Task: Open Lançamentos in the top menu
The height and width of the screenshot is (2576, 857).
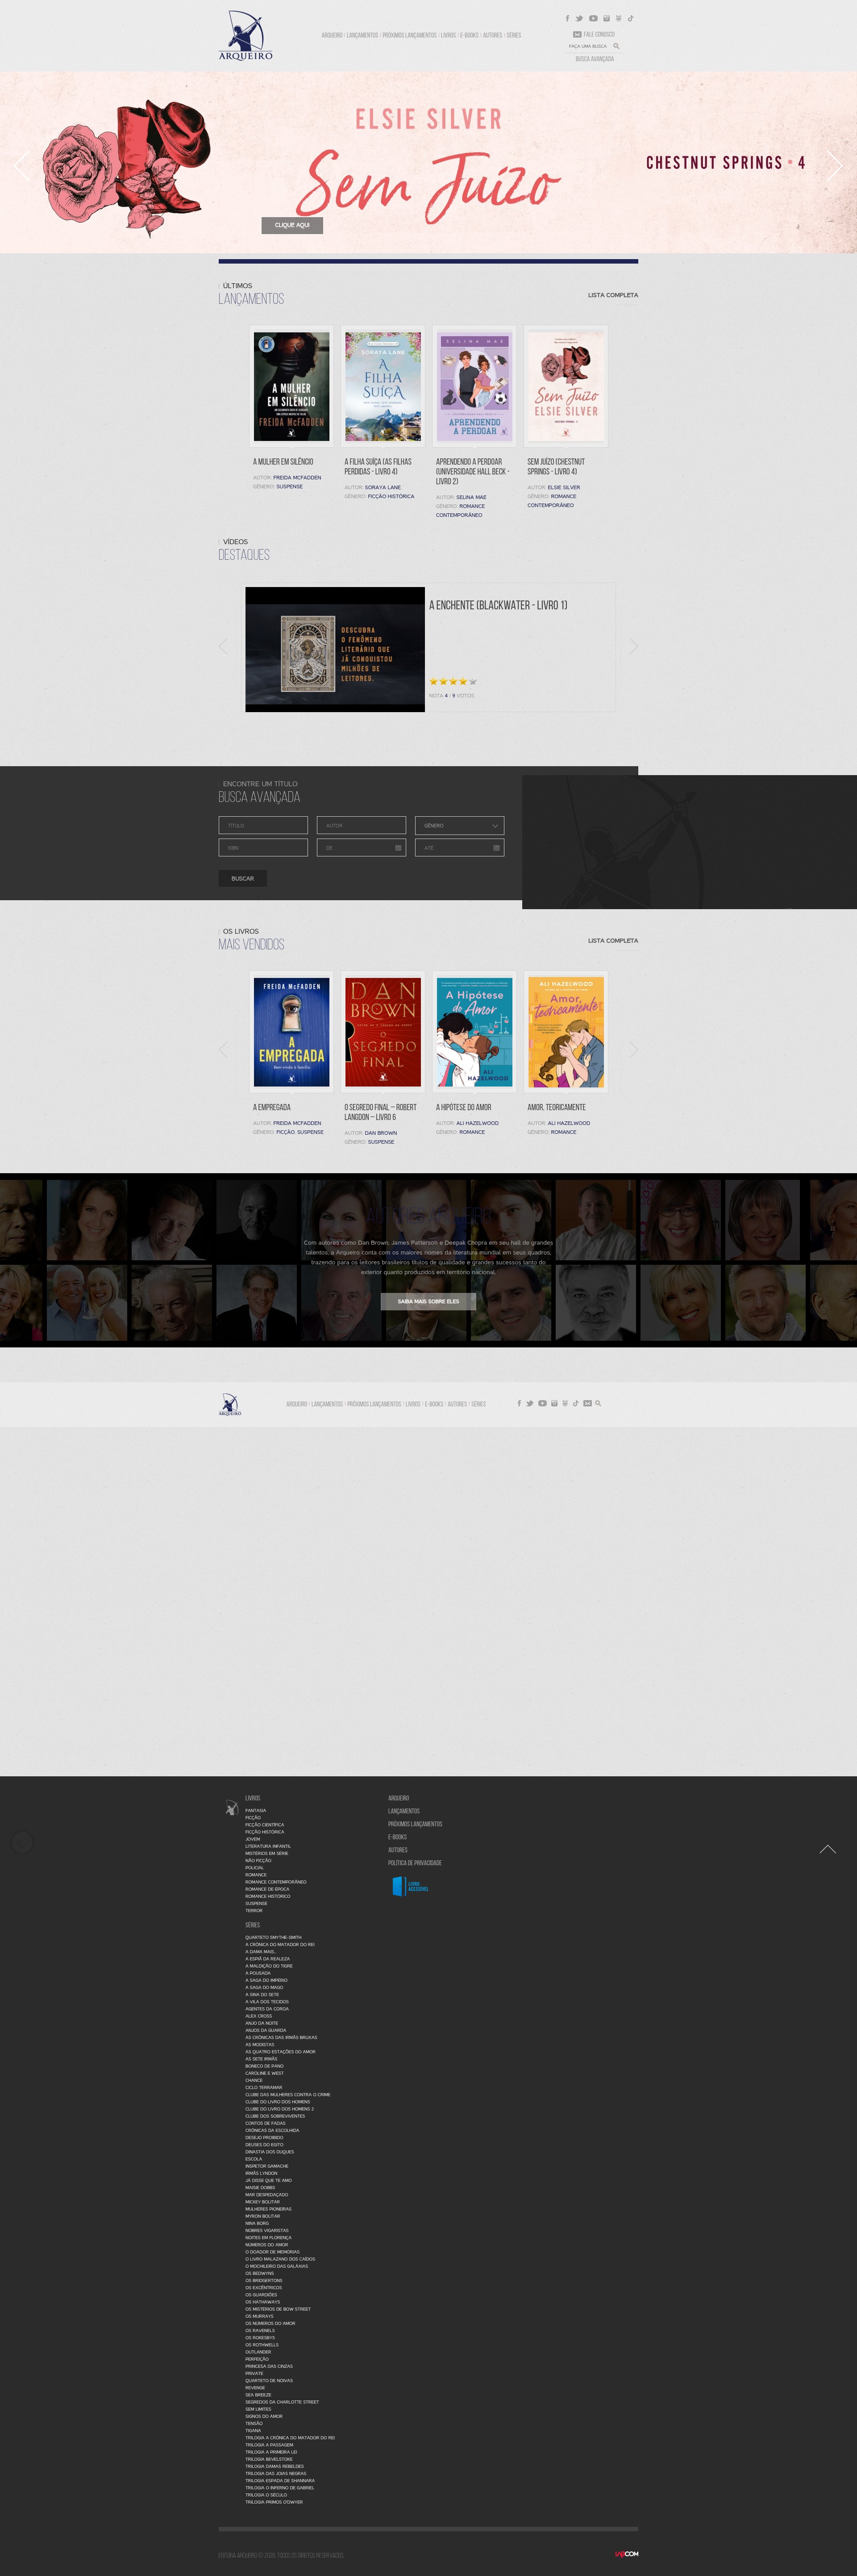Action: pyautogui.click(x=362, y=35)
